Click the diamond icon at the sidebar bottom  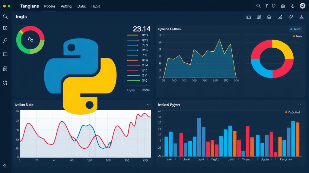(x=5, y=165)
